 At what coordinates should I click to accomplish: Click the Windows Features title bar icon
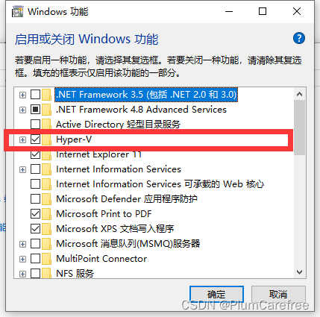pos(17,12)
